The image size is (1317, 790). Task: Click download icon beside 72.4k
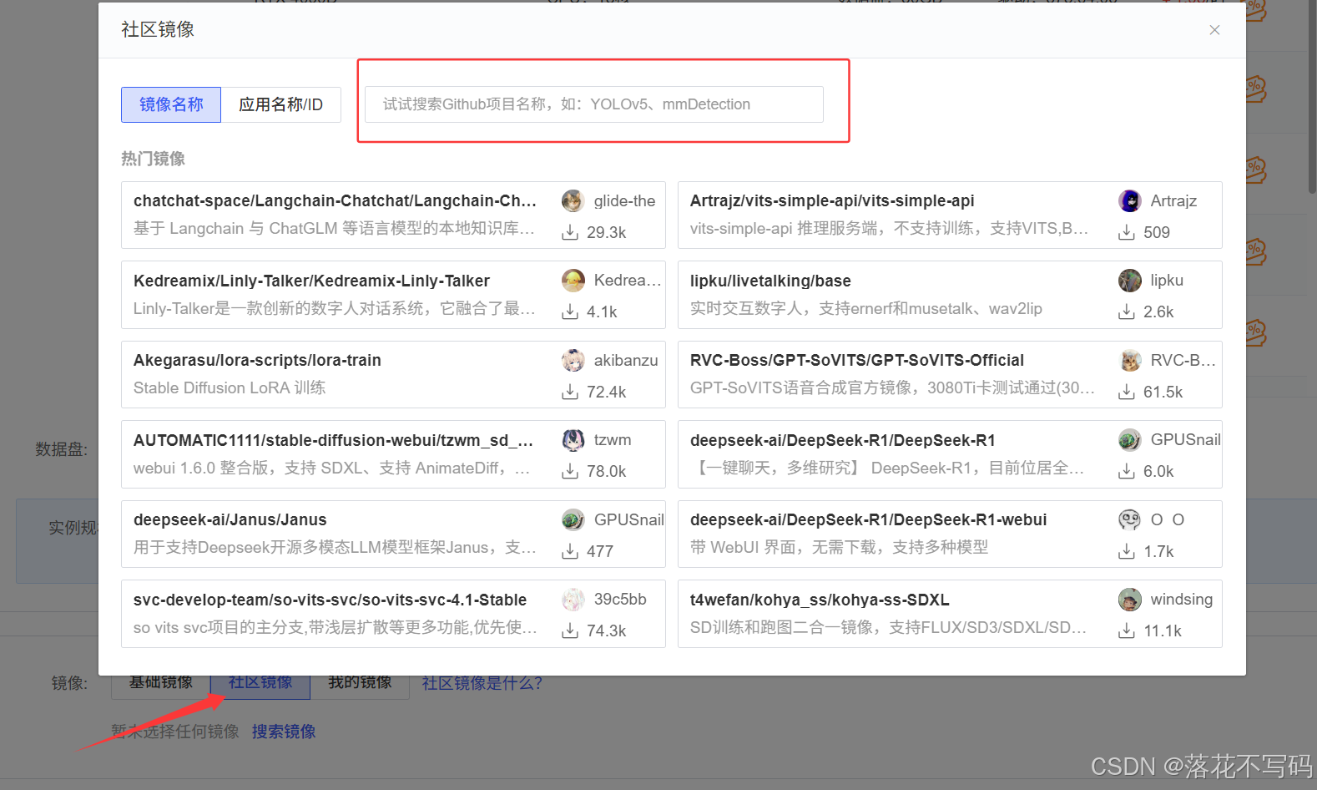pyautogui.click(x=570, y=392)
